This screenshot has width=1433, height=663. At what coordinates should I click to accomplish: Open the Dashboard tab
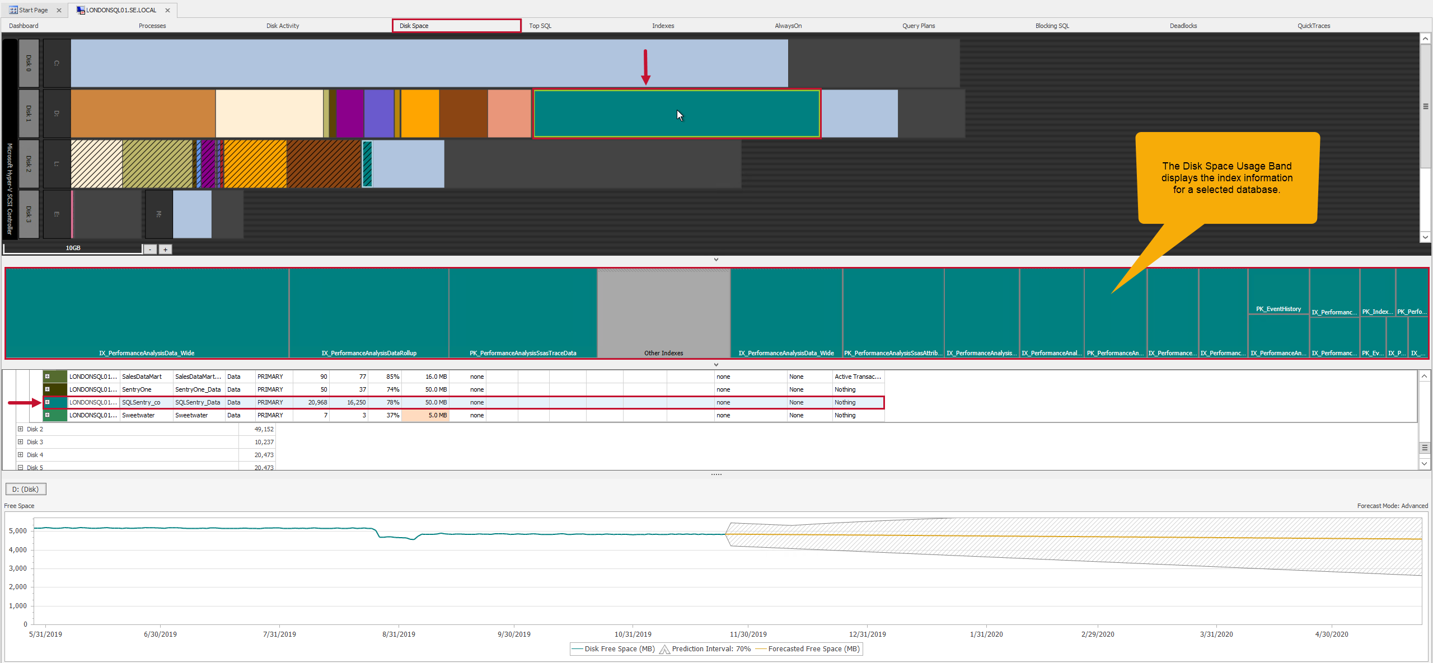pos(24,26)
